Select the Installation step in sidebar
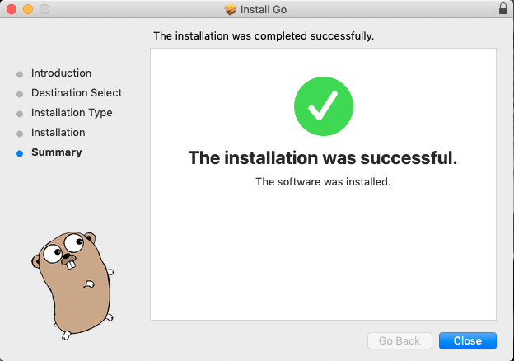 pyautogui.click(x=58, y=133)
